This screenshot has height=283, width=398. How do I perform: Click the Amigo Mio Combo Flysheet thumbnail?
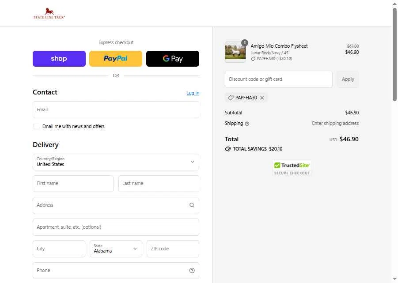(235, 52)
